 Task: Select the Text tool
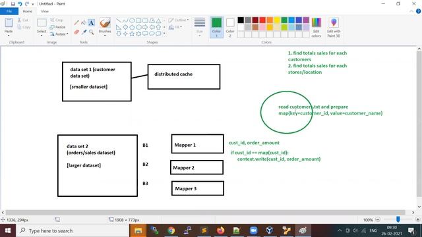[x=91, y=23]
